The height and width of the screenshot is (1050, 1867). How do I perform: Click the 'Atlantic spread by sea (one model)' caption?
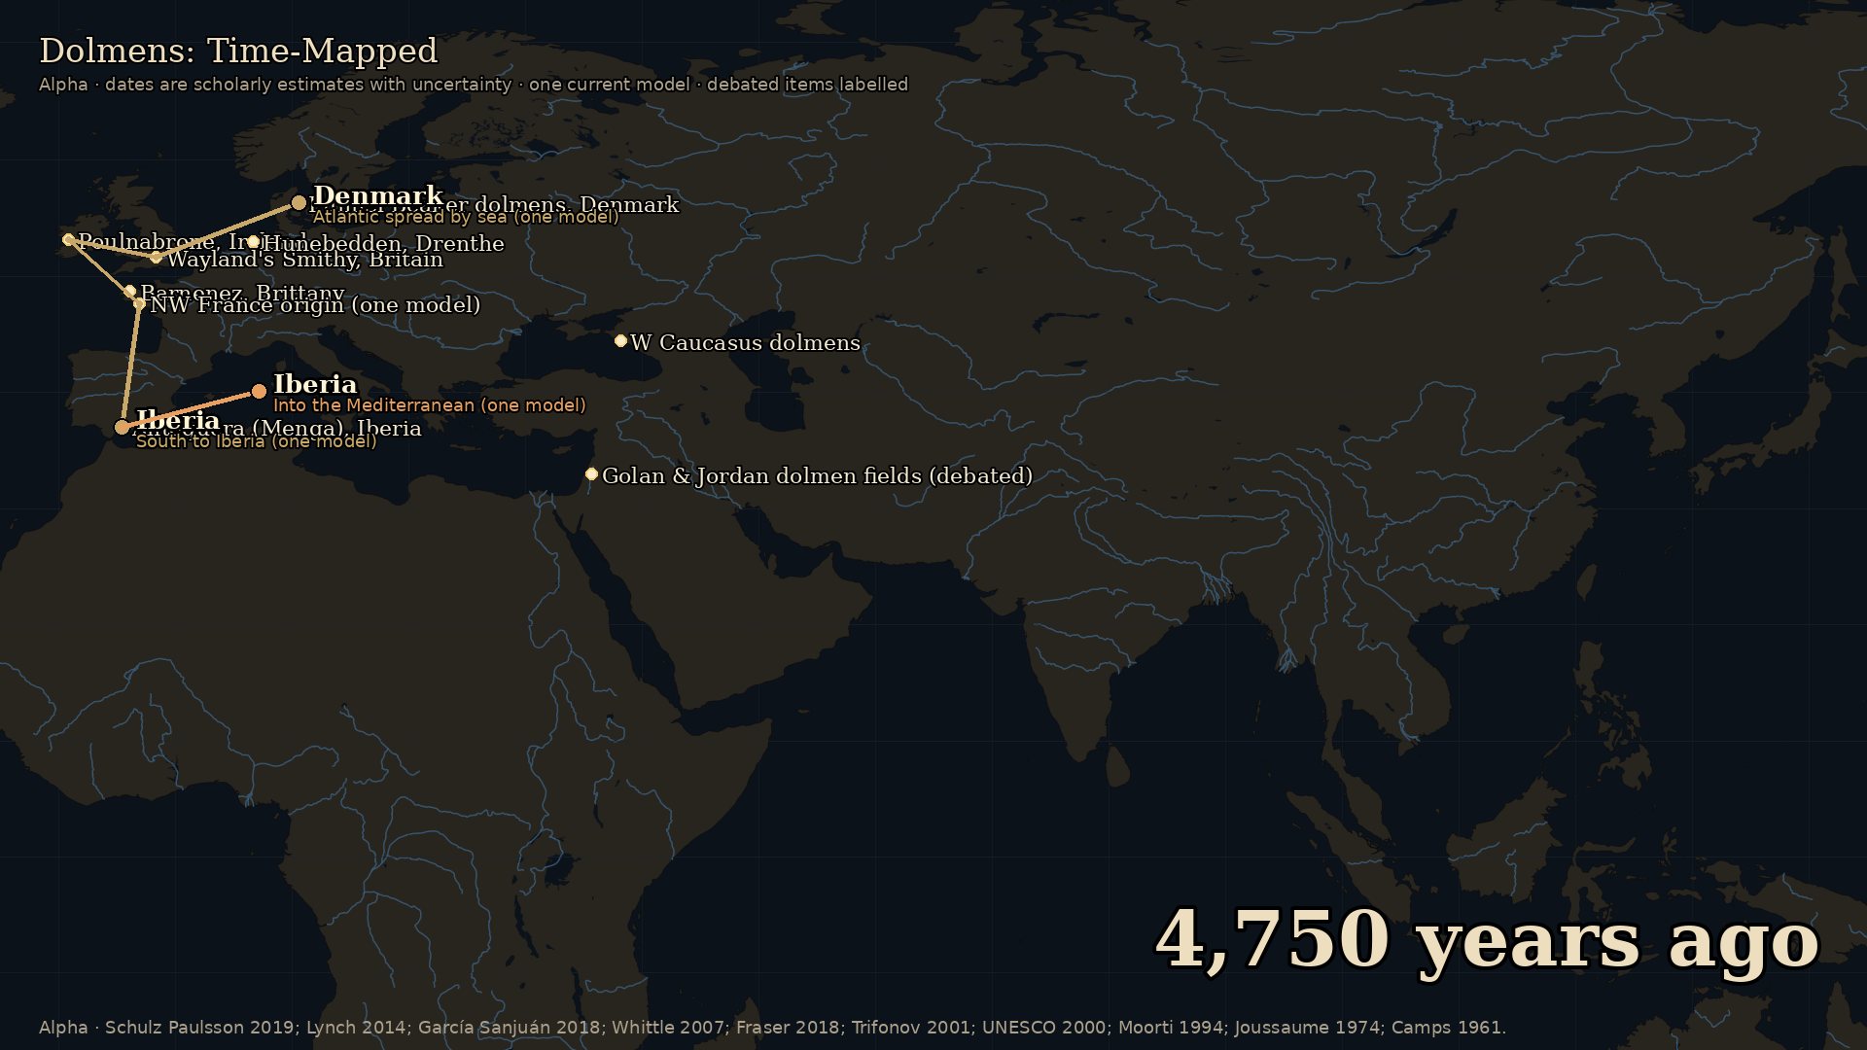[x=466, y=217]
